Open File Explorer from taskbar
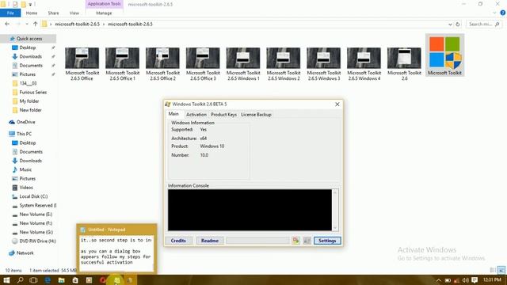The image size is (507, 285). [62, 279]
